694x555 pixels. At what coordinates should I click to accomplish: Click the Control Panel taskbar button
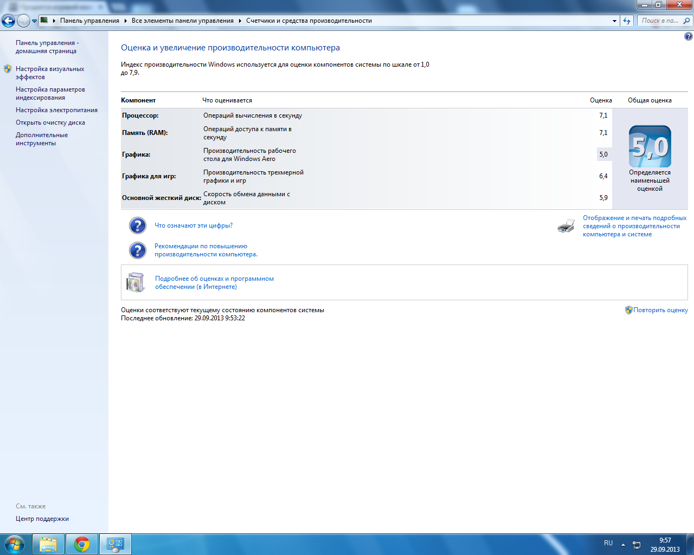115,544
